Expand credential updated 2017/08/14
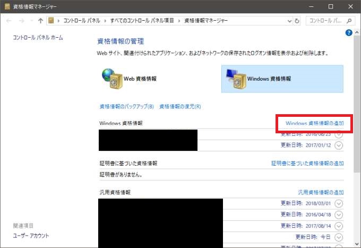 click(x=339, y=226)
